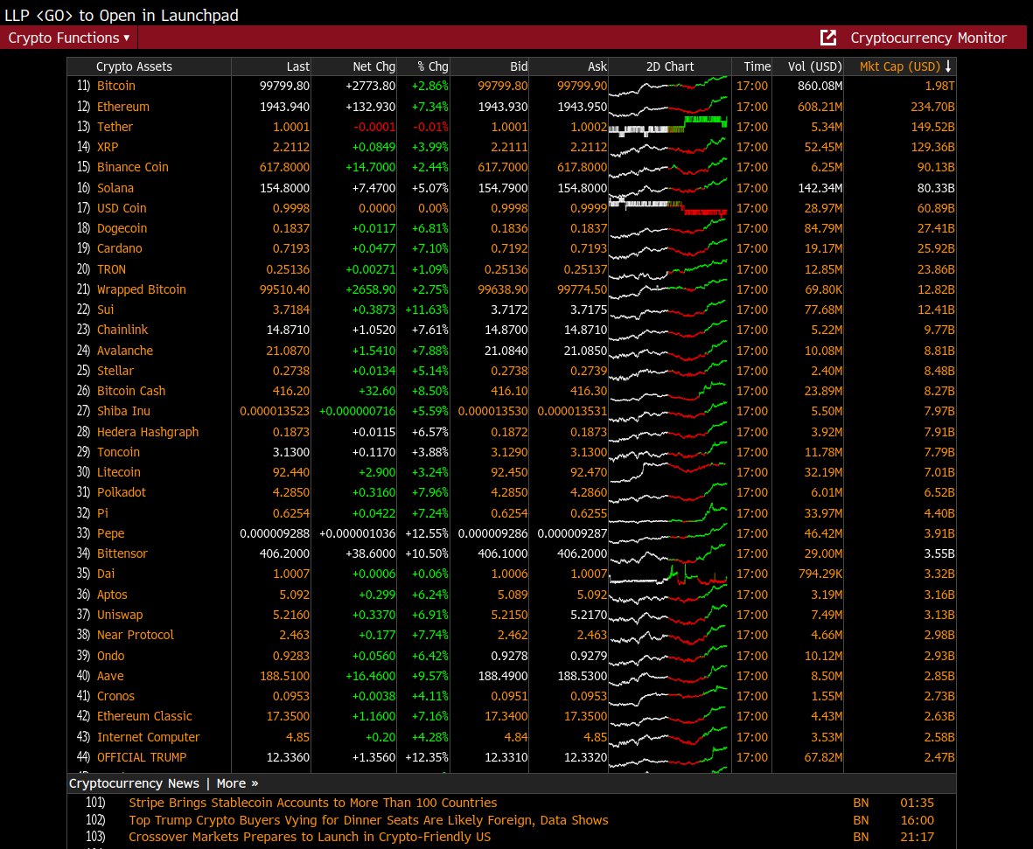Click More link in Cryptocurrency News
1033x849 pixels.
(237, 783)
